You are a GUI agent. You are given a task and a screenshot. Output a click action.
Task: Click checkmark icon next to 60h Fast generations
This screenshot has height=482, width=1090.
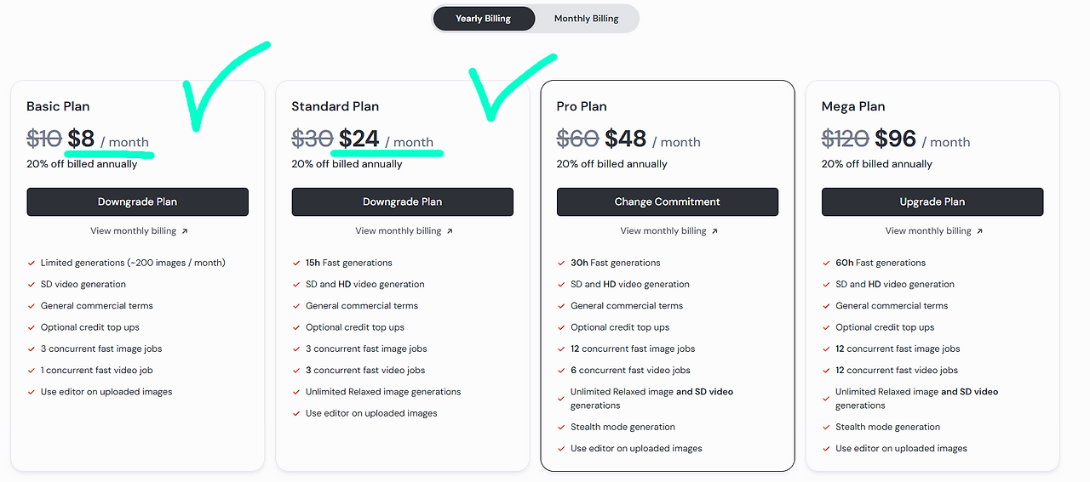(x=826, y=264)
